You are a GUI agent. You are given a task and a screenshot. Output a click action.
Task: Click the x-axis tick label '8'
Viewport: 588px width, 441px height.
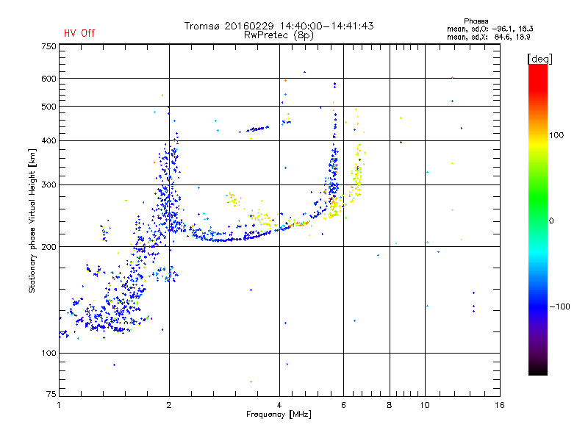point(390,405)
